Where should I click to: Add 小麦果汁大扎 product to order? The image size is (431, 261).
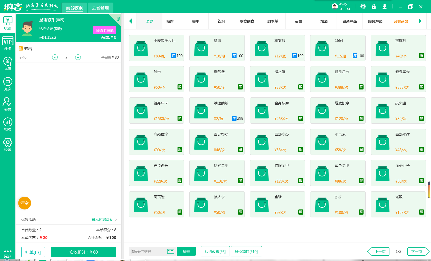click(x=156, y=48)
